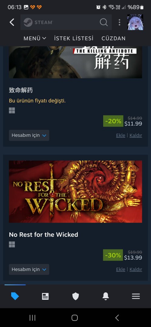Expand Hesabım için dropdown under 致命解药

coord(29,135)
